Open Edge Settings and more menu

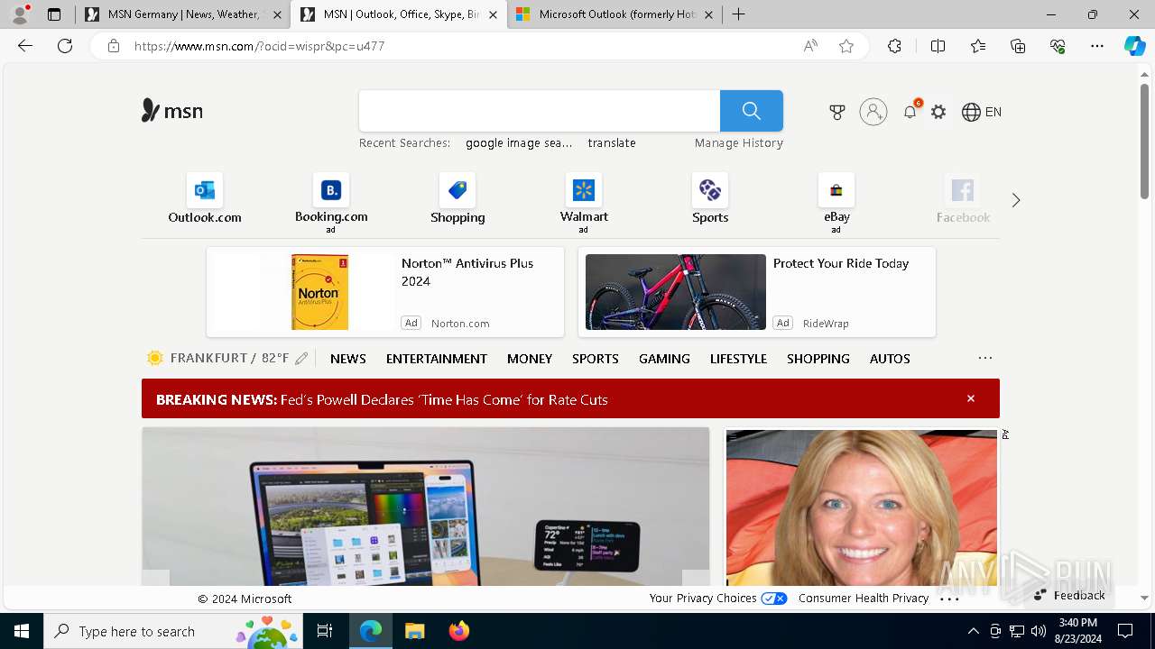1097,46
